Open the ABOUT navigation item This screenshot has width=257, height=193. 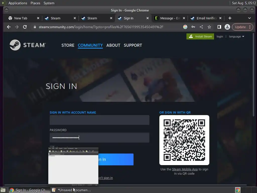coord(113,45)
